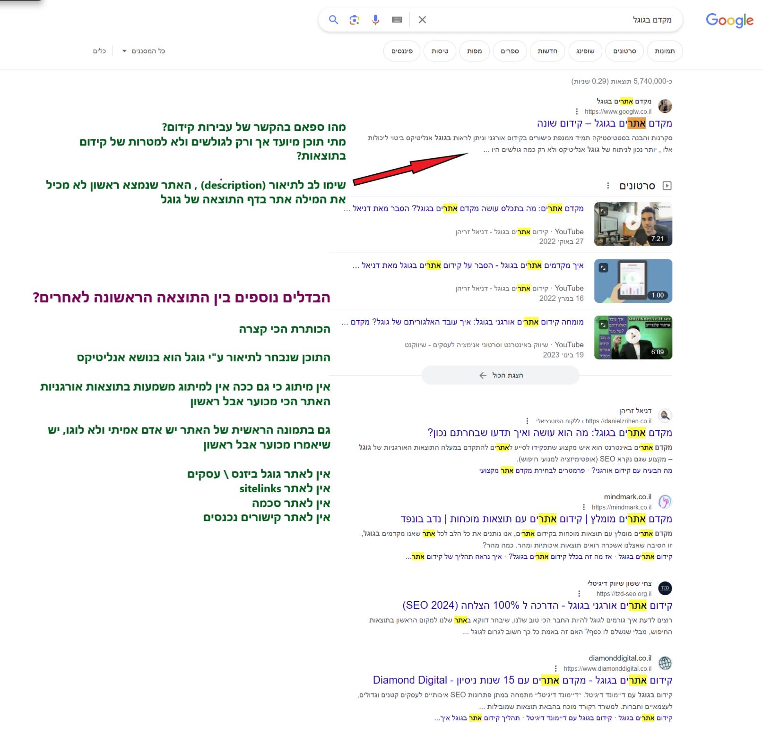Open the כלים tools button

[x=99, y=51]
